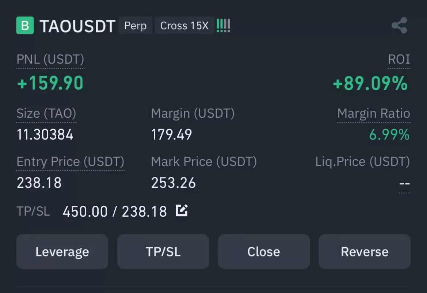Tap the Perp contract tag
The width and height of the screenshot is (427, 293).
[x=136, y=26]
